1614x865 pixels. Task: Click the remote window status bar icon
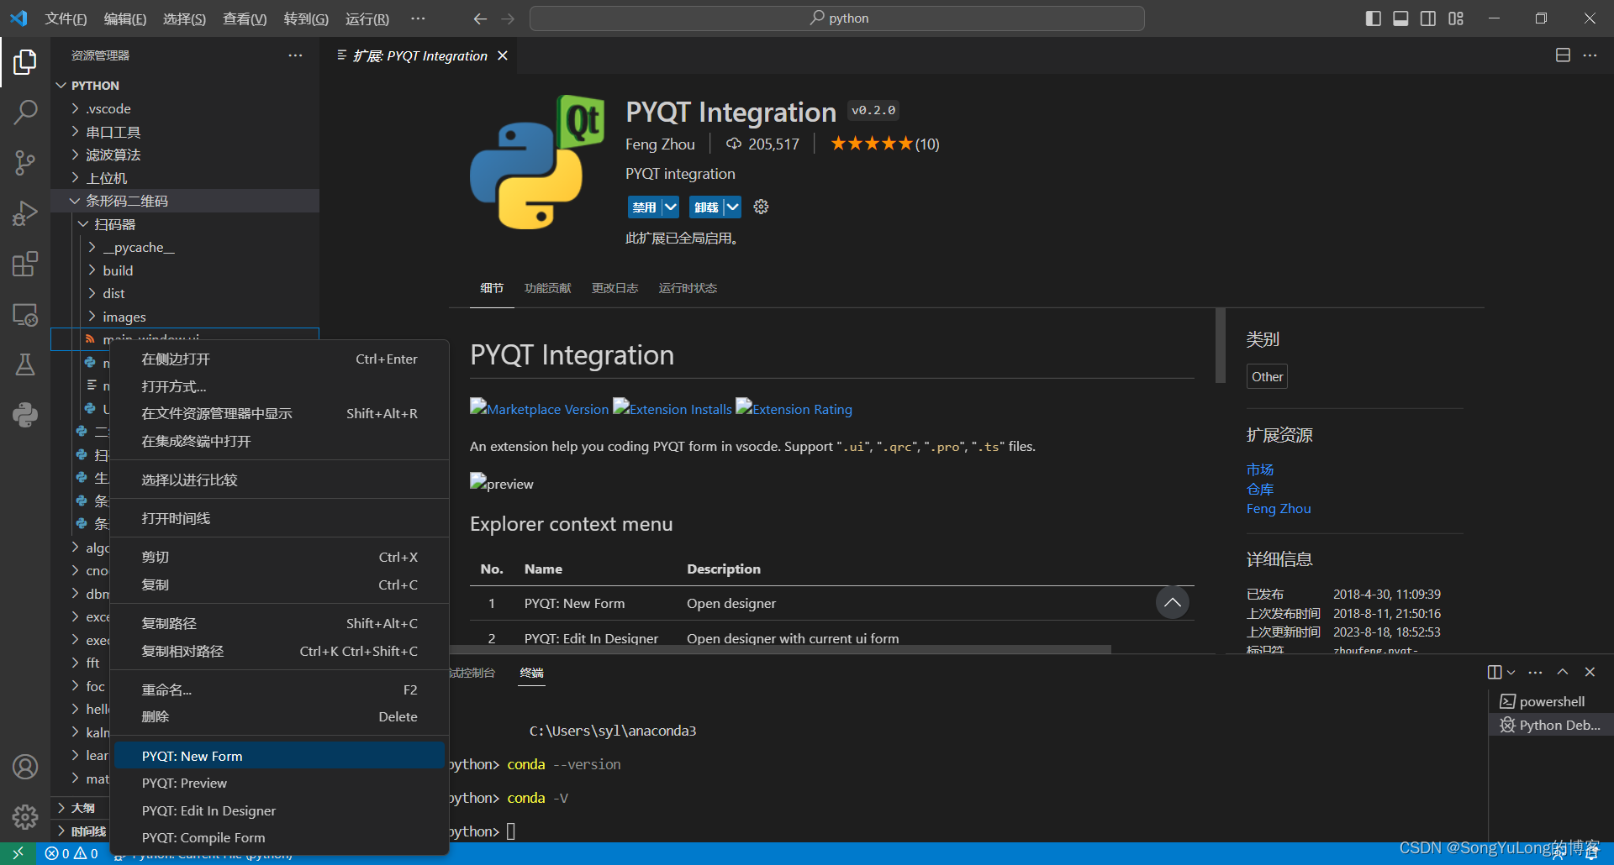[18, 853]
